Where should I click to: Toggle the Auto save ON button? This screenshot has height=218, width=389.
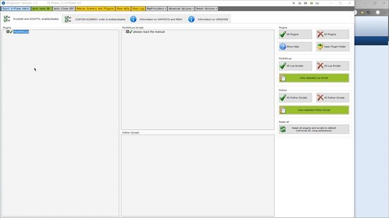[x=41, y=8]
